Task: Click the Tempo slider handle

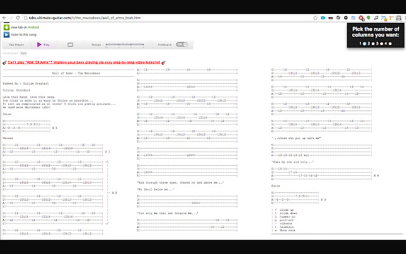Action: coord(125,43)
